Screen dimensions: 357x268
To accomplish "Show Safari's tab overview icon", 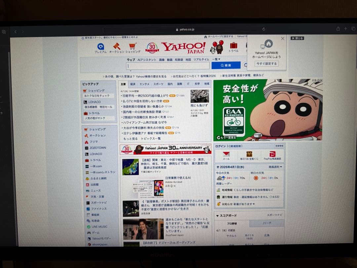I will pyautogui.click(x=353, y=29).
